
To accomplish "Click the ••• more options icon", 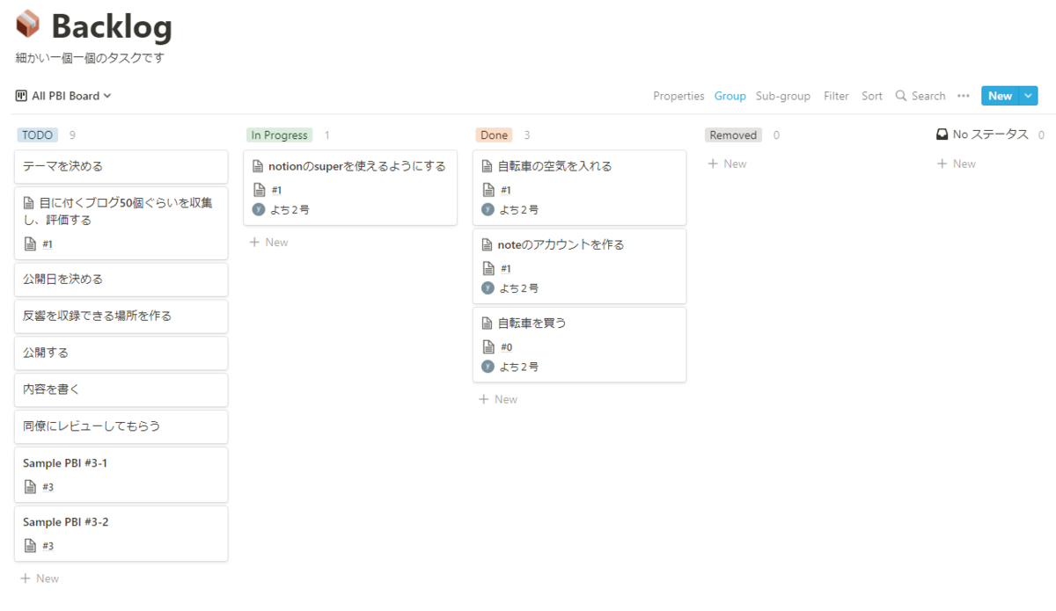I will (962, 96).
